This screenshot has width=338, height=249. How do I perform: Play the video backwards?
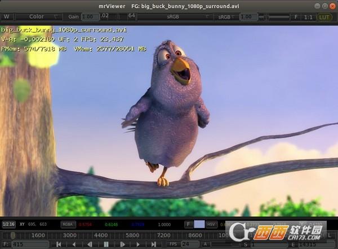90,244
